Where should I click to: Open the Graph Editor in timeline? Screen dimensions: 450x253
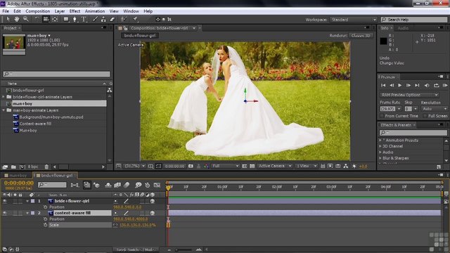157,185
